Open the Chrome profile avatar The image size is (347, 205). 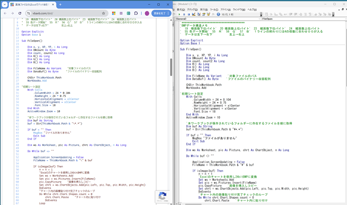coord(147,13)
